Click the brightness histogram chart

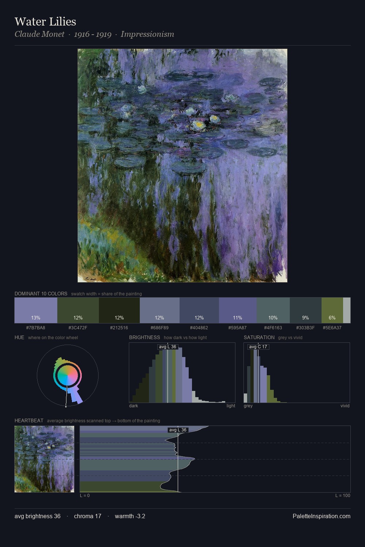point(182,373)
